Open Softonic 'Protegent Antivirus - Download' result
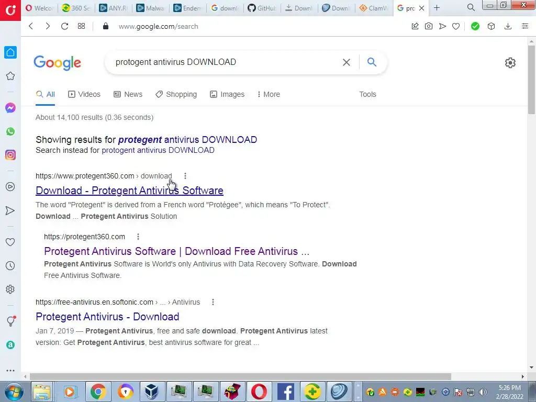 pyautogui.click(x=107, y=317)
